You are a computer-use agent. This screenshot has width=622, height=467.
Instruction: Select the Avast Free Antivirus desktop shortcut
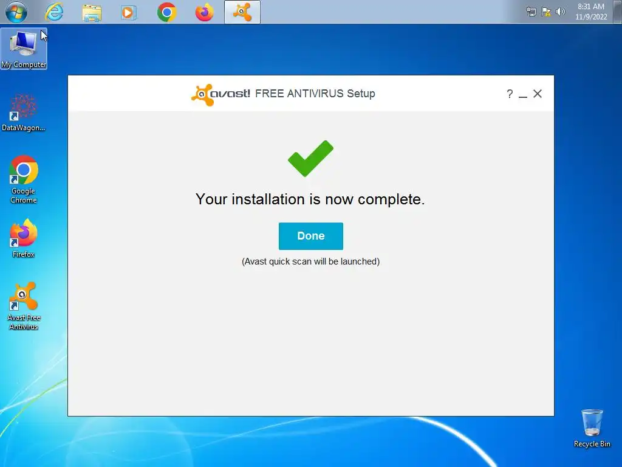coord(24,306)
